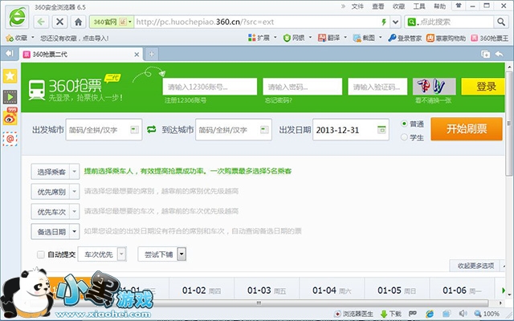
Task: Open the 工具 menu
Action: [x=419, y=6]
